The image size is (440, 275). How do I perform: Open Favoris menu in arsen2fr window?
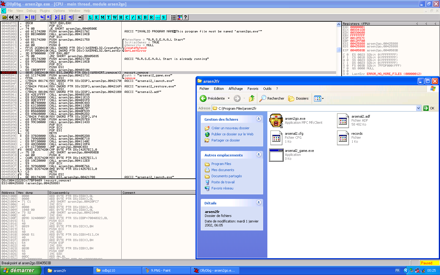click(x=253, y=89)
